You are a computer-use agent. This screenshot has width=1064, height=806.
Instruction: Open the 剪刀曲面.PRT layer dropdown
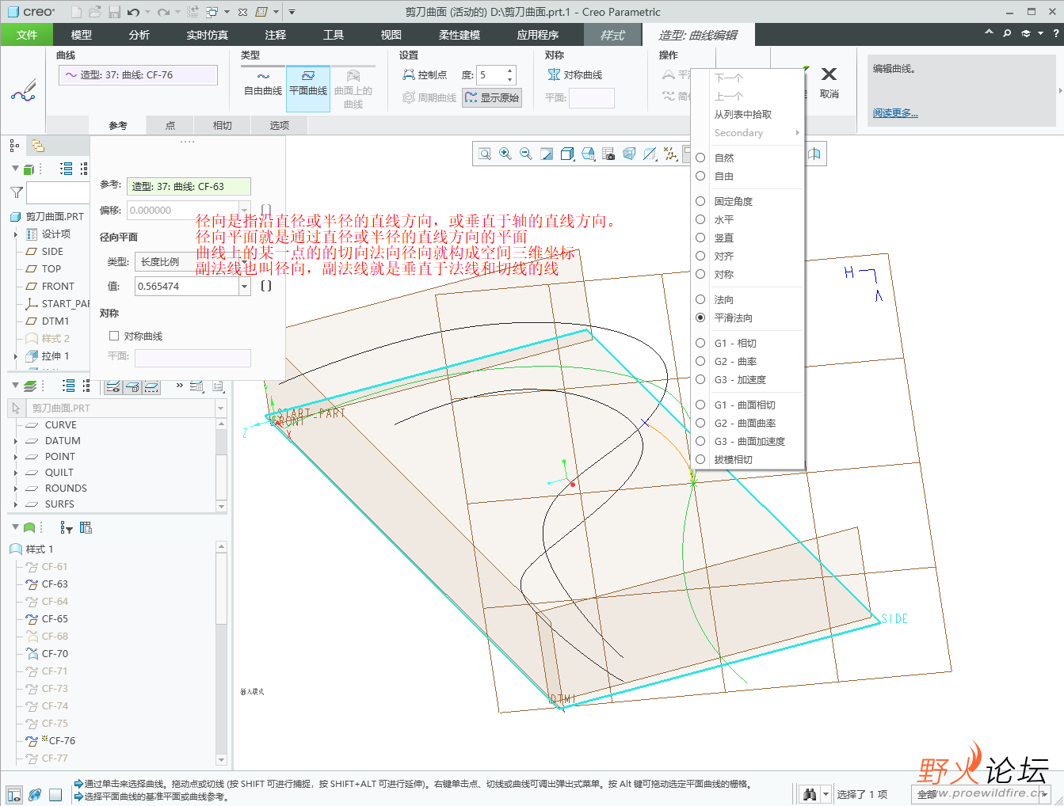(220, 409)
